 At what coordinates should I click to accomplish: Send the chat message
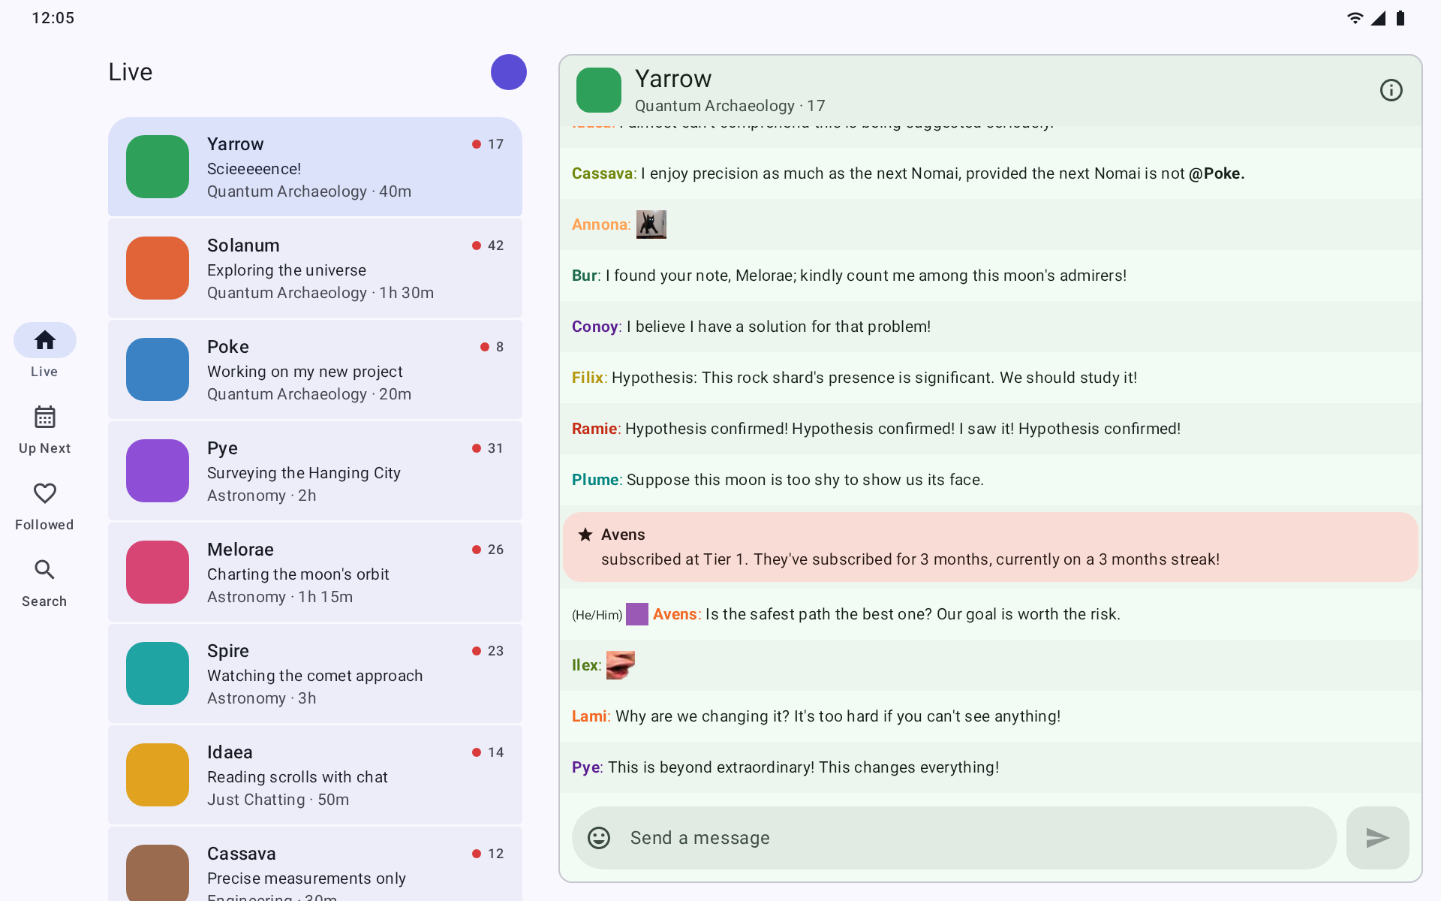(1378, 838)
